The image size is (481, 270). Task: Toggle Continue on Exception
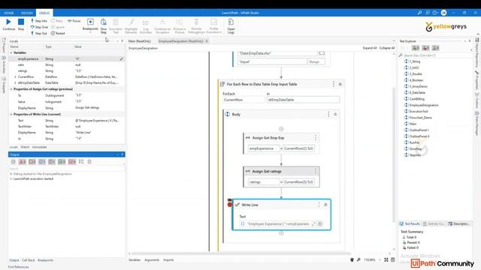162,26
